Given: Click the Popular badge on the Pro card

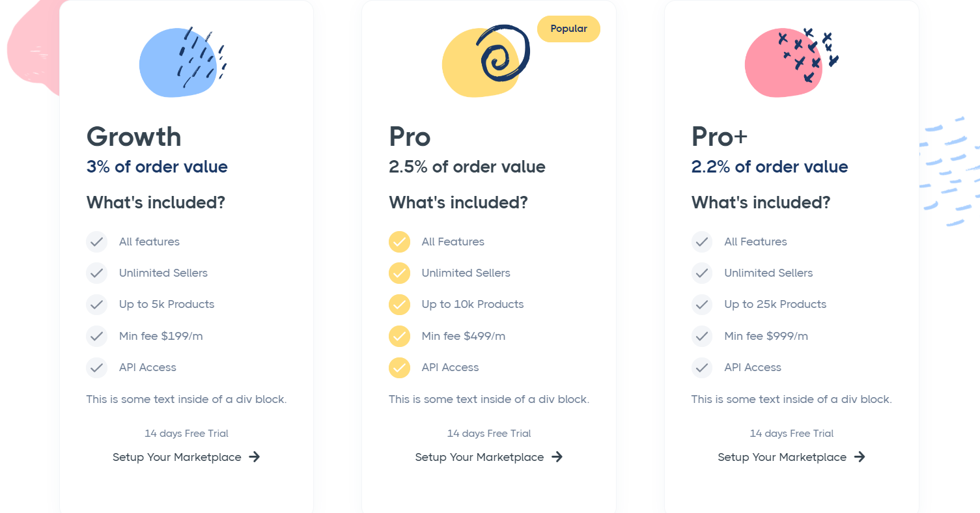Looking at the screenshot, I should tap(568, 29).
